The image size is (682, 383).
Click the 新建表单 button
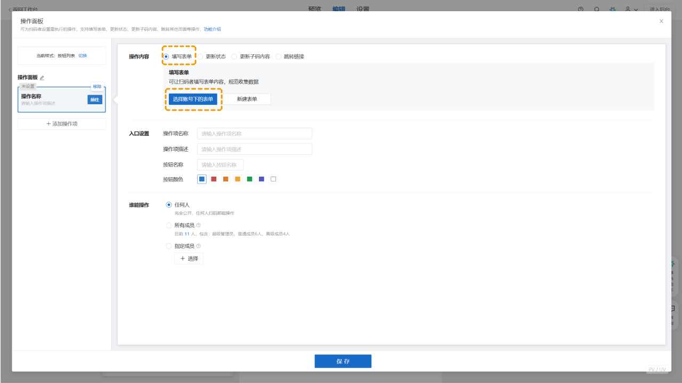pyautogui.click(x=247, y=99)
